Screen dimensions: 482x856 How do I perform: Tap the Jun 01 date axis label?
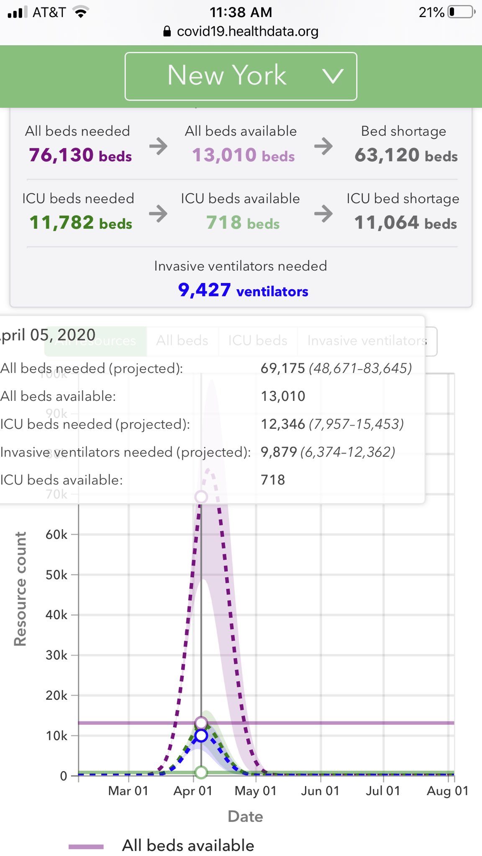click(320, 791)
